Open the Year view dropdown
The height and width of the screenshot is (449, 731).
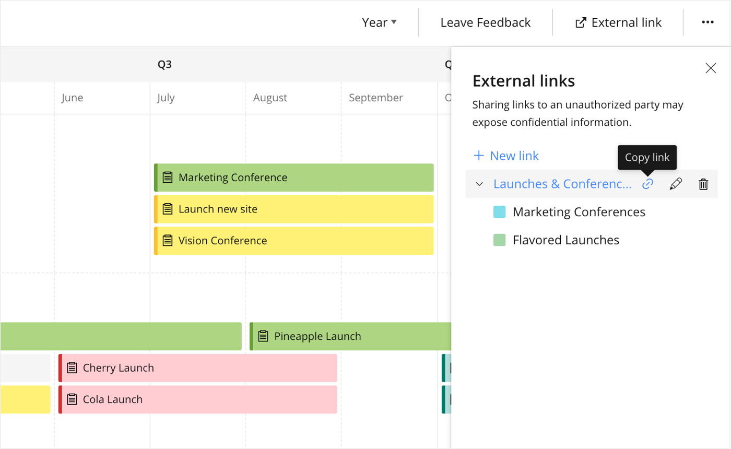380,22
